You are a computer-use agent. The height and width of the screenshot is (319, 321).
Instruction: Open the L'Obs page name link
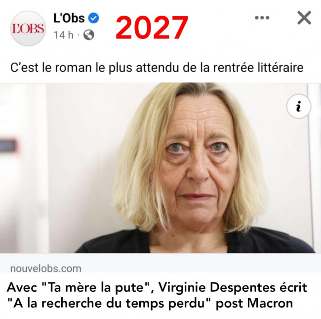pyautogui.click(x=69, y=18)
